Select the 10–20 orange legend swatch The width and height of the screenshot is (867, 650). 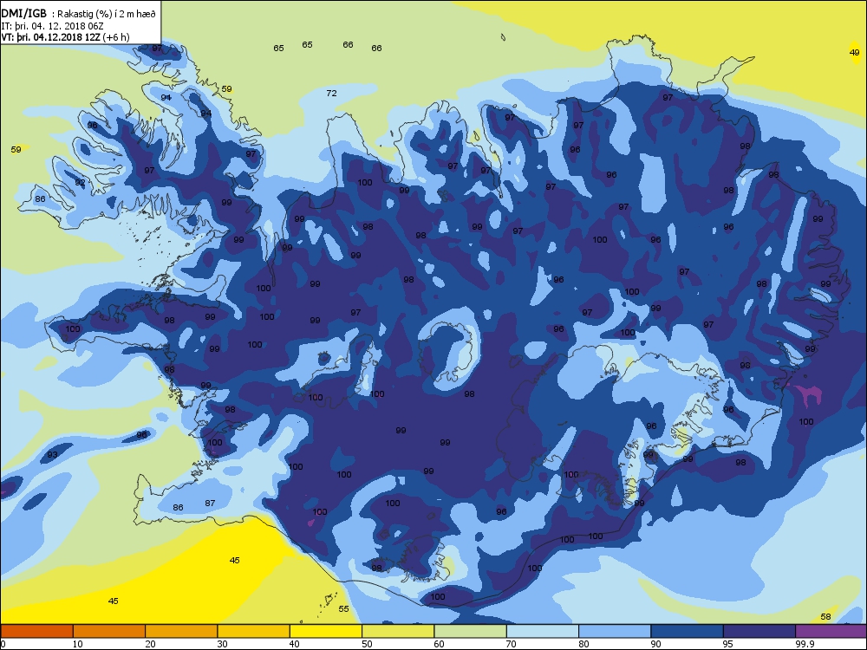pyautogui.click(x=109, y=631)
